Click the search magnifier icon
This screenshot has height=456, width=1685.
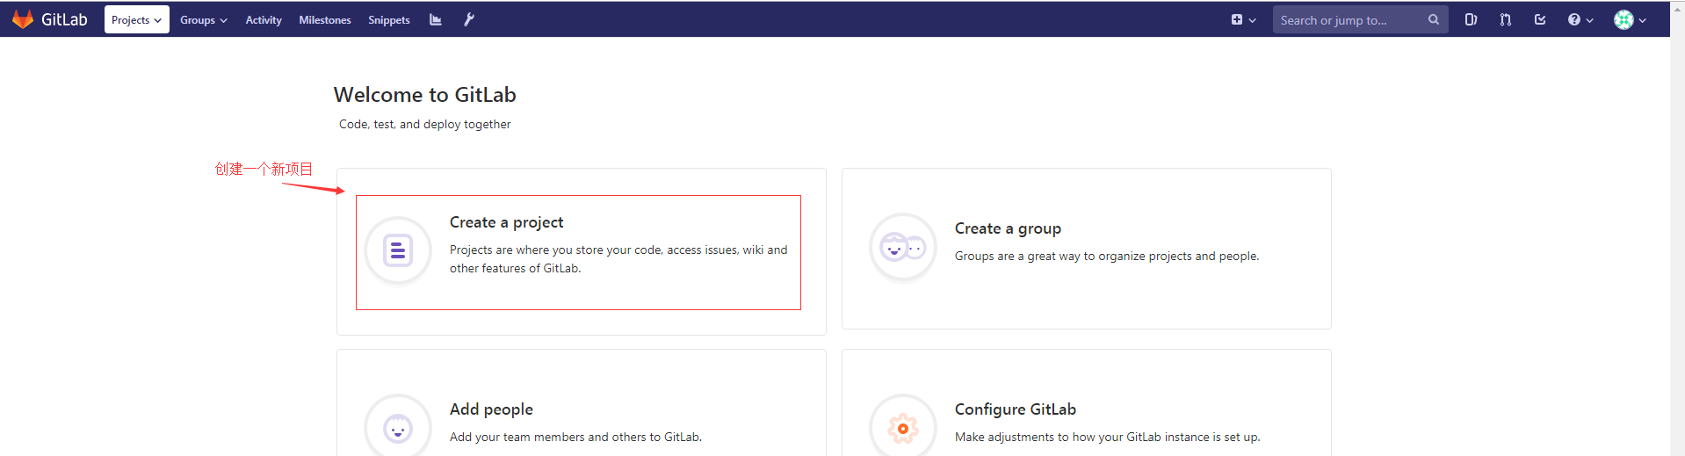point(1434,19)
